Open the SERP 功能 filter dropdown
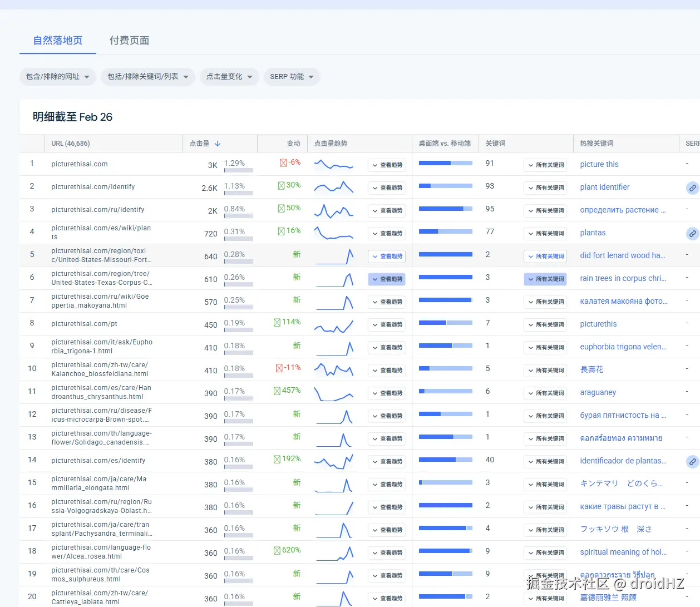The width and height of the screenshot is (700, 607). tap(292, 77)
